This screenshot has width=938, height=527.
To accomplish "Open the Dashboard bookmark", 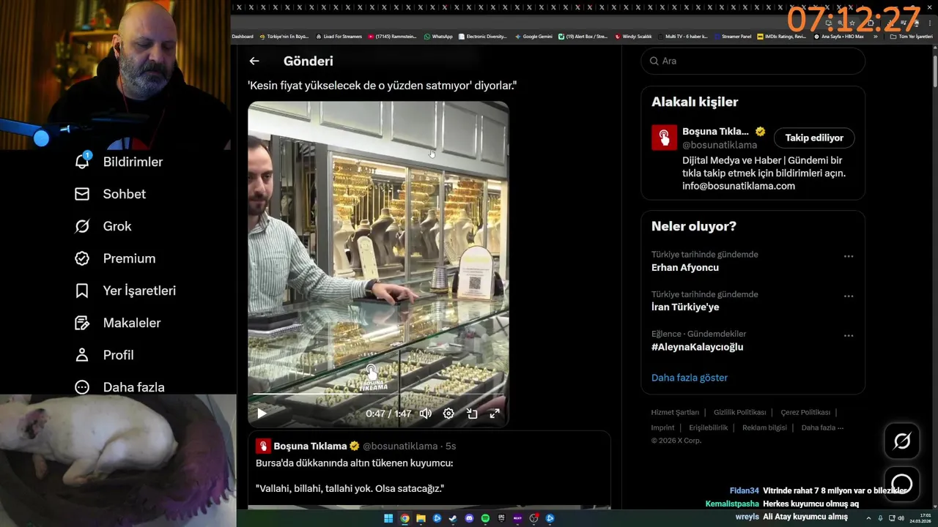I will click(x=243, y=36).
